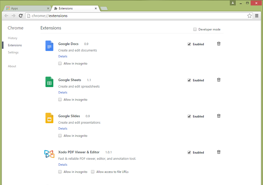The height and width of the screenshot is (185, 263).
Task: Open About in the Chrome sidebar
Action: 12,66
